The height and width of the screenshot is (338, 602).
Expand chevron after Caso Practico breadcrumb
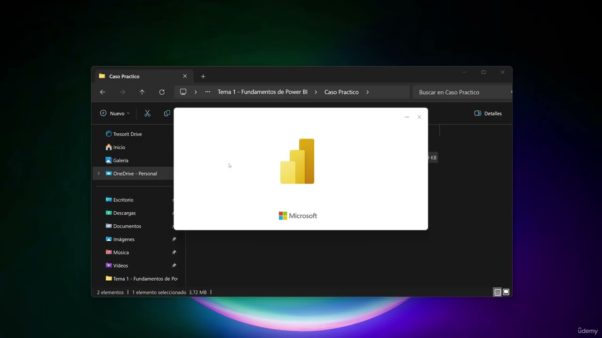pos(367,92)
